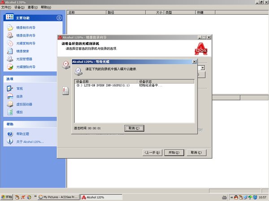Image resolution: width=269 pixels, height=201 pixels.
Task: Expand quick launch overflow chevron on taskbar
Action: pos(35,196)
